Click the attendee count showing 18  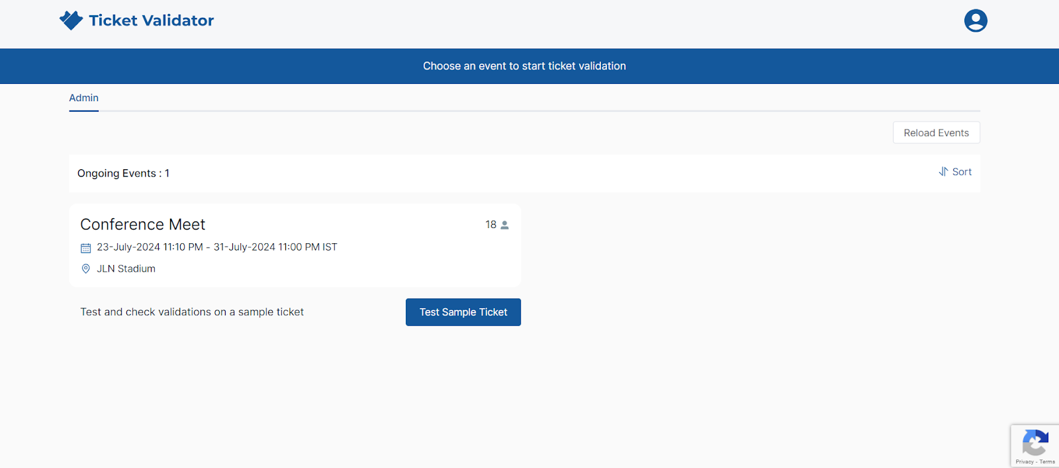click(490, 224)
